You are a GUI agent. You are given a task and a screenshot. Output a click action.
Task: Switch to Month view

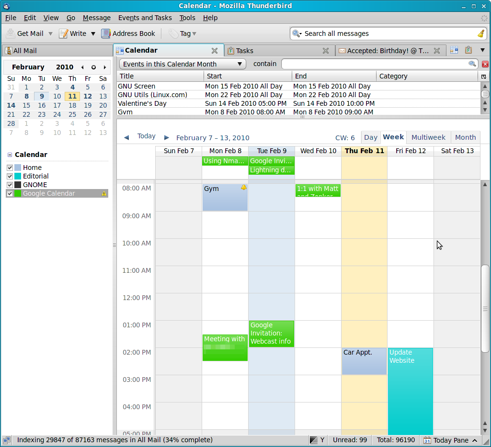[x=465, y=137]
